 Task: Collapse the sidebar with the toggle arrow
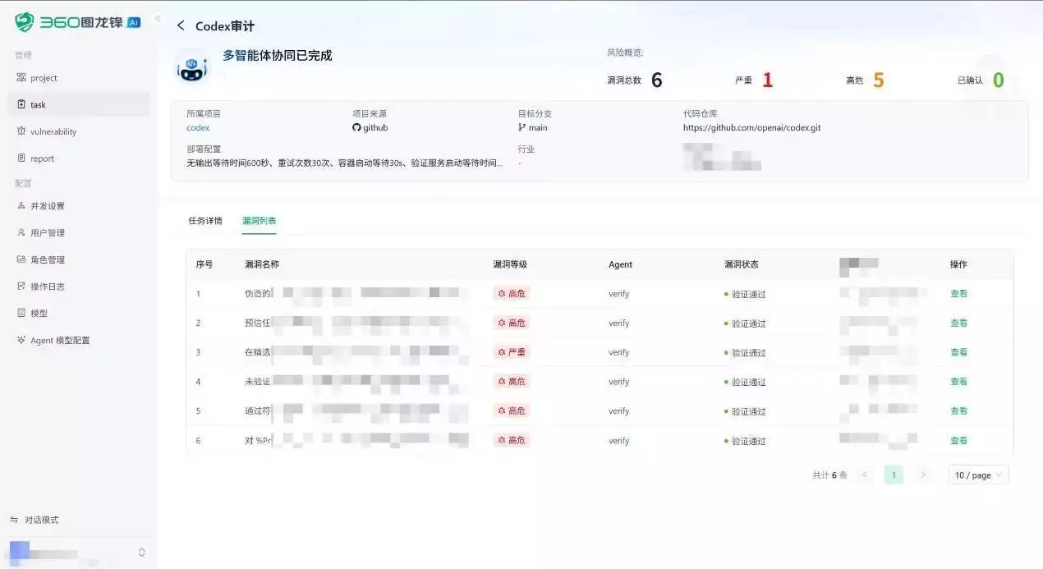158,20
